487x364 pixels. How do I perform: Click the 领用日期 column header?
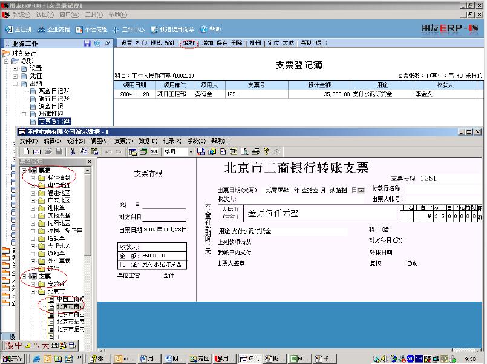pos(135,85)
